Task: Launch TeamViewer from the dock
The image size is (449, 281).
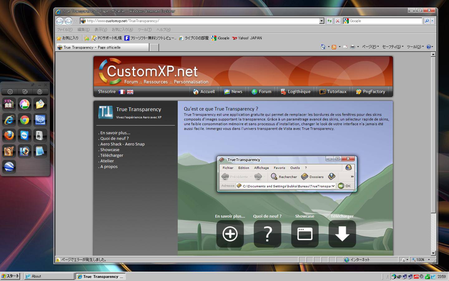Action: [24, 136]
